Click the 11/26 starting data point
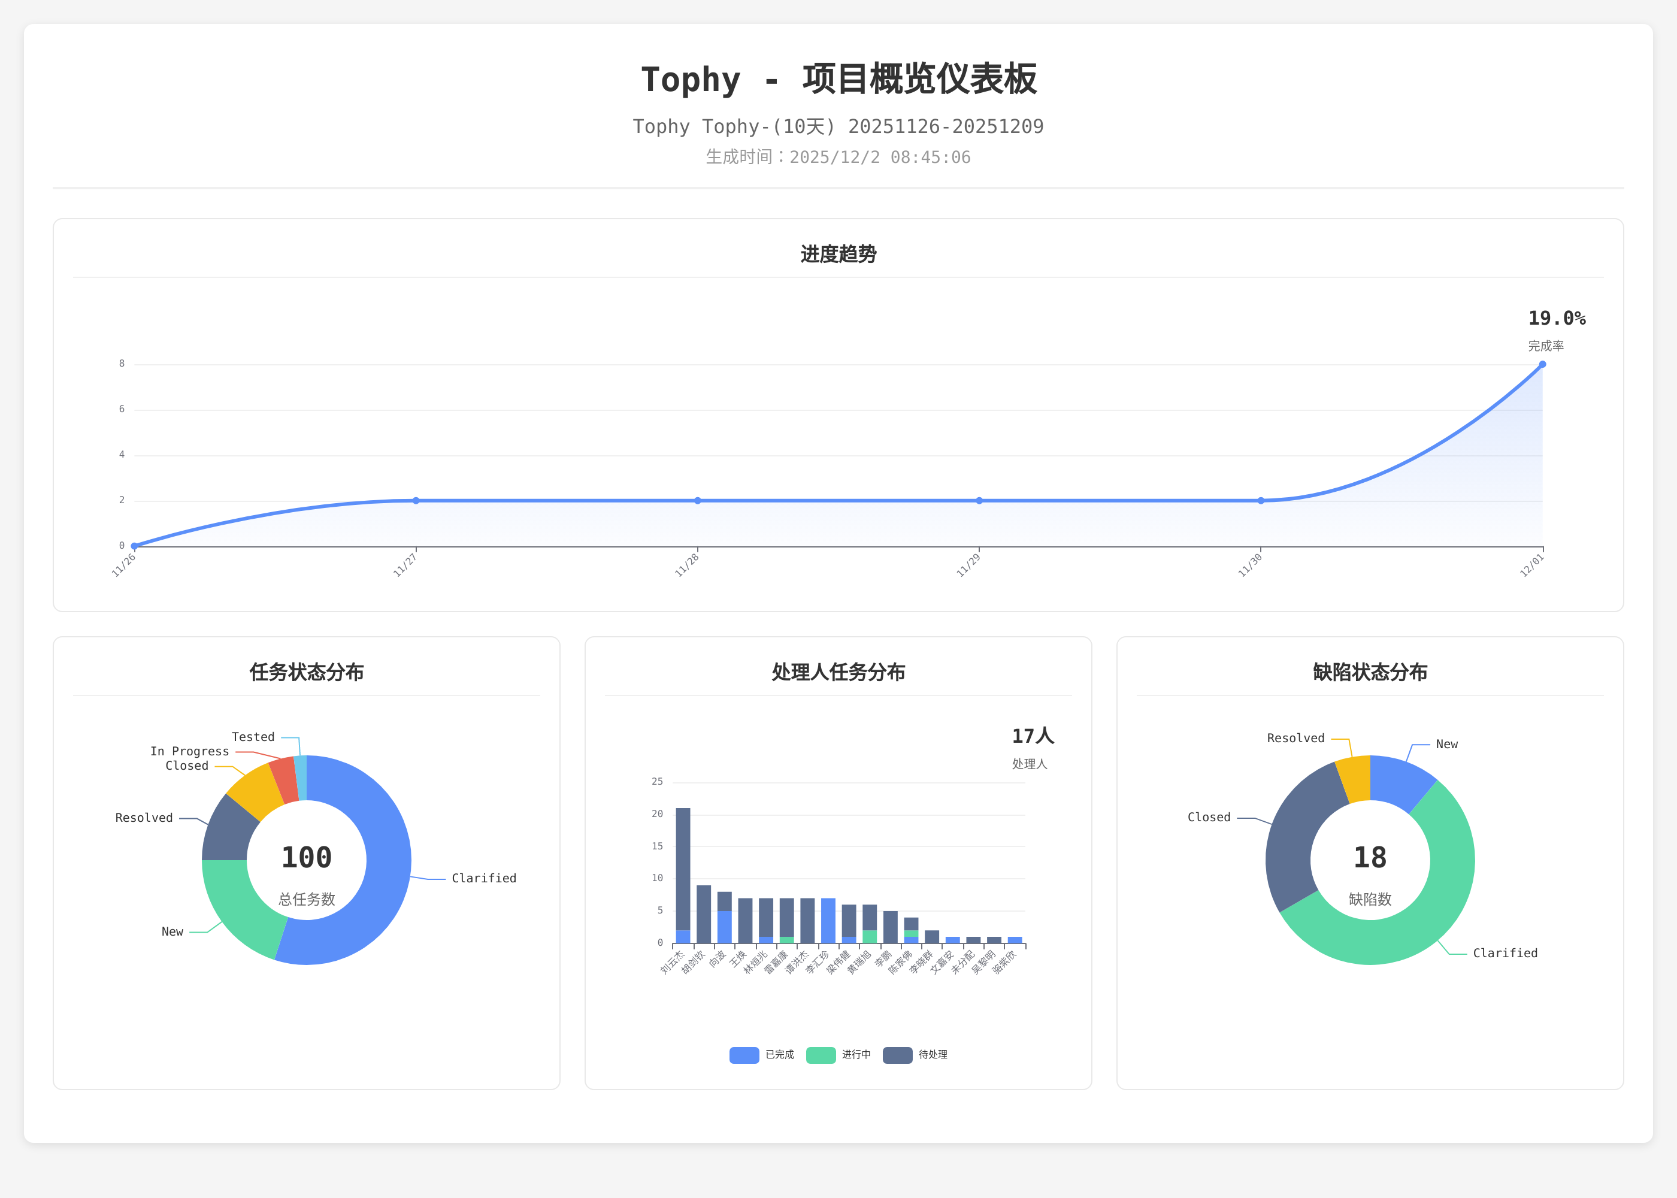This screenshot has width=1677, height=1198. coord(134,546)
